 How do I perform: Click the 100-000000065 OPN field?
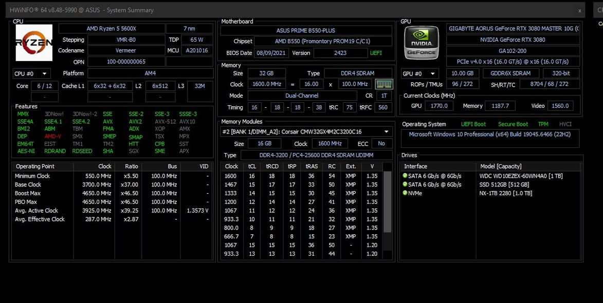(x=126, y=62)
